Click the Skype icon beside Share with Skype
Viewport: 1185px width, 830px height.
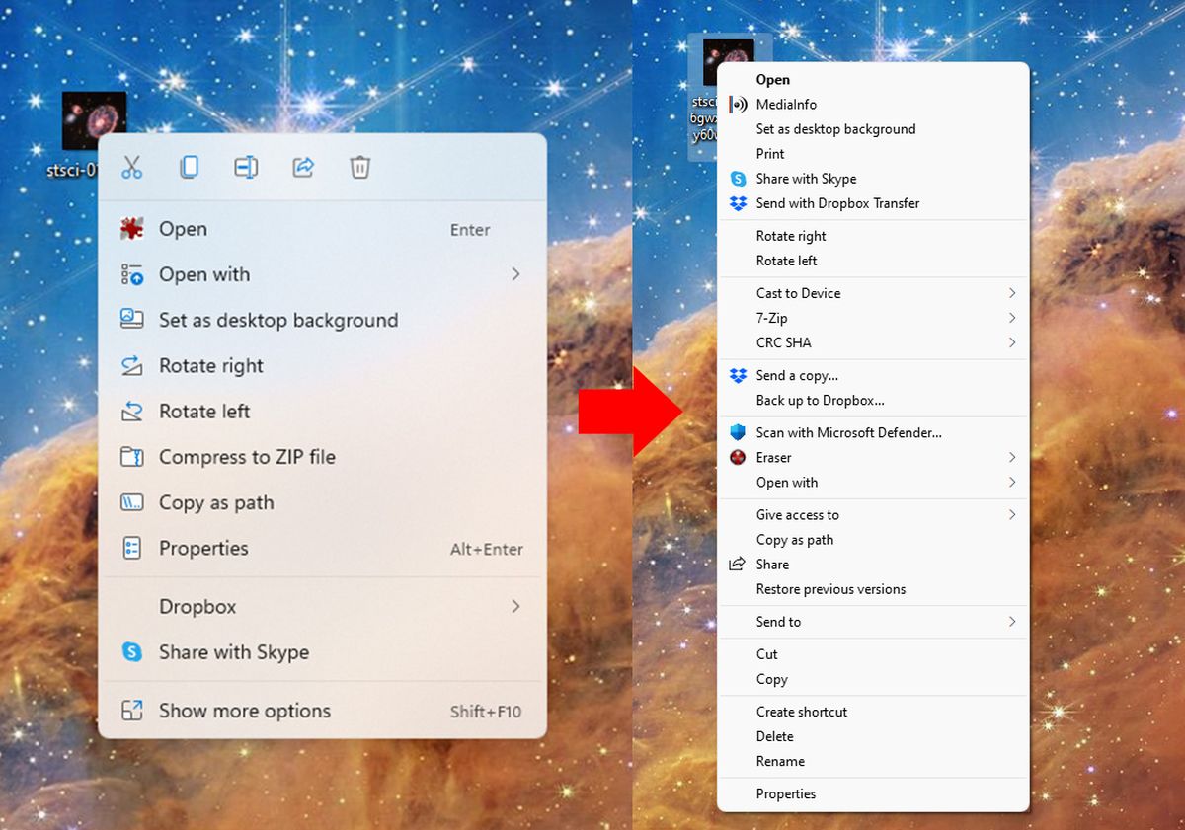point(131,652)
